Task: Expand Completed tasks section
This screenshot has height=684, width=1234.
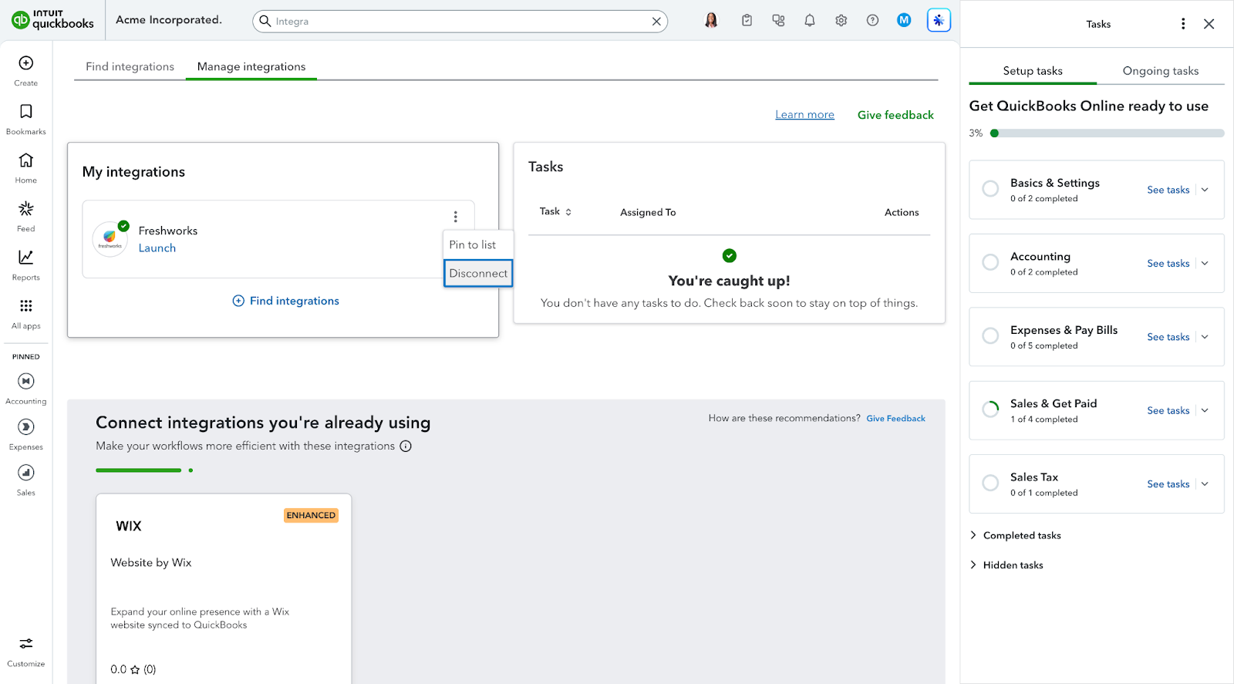Action: 1015,535
